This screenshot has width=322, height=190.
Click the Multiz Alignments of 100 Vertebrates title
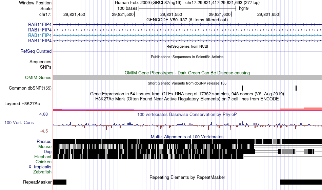point(187,137)
